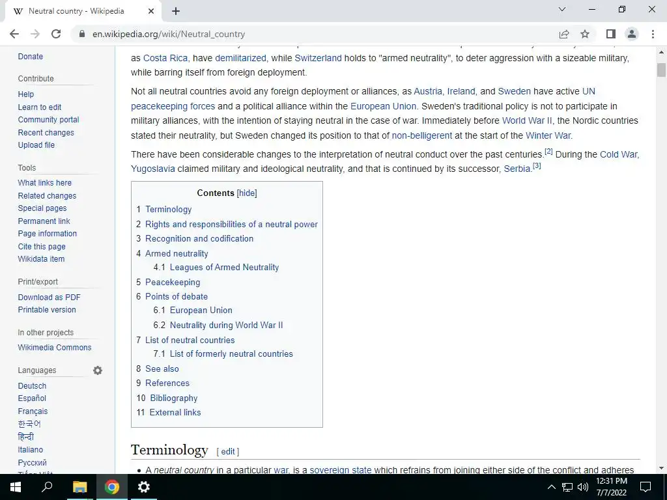Open Download as PDF link
The height and width of the screenshot is (500, 667).
click(49, 297)
